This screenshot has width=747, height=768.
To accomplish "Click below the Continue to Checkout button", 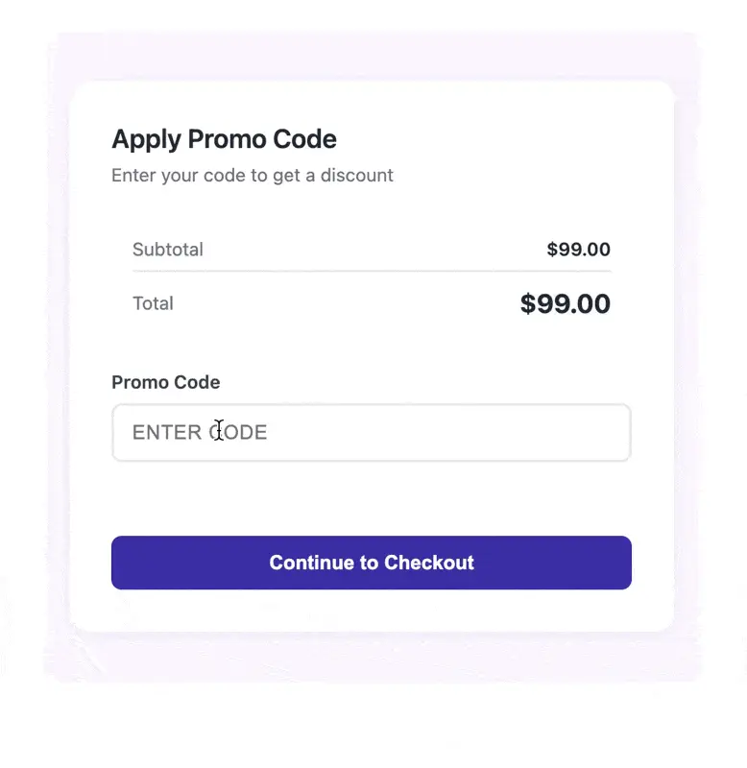I will click(x=372, y=610).
